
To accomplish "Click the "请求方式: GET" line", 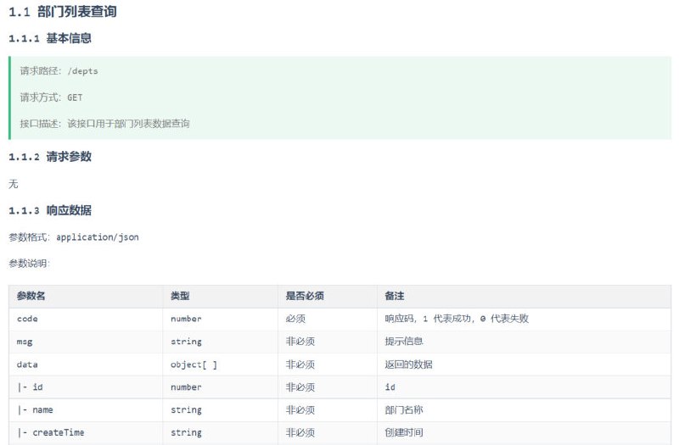I will (51, 97).
